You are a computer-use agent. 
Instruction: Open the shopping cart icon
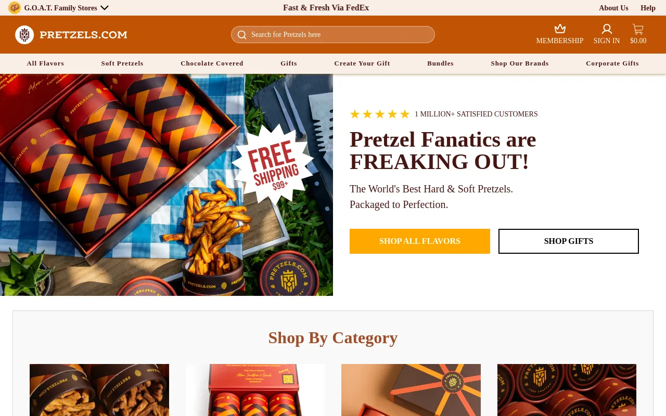click(x=638, y=29)
